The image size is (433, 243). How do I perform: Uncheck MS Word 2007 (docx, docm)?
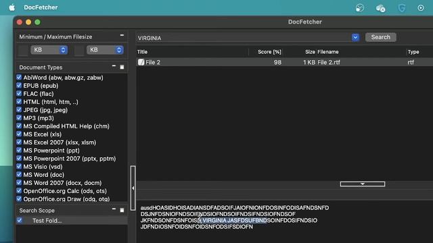(19, 182)
